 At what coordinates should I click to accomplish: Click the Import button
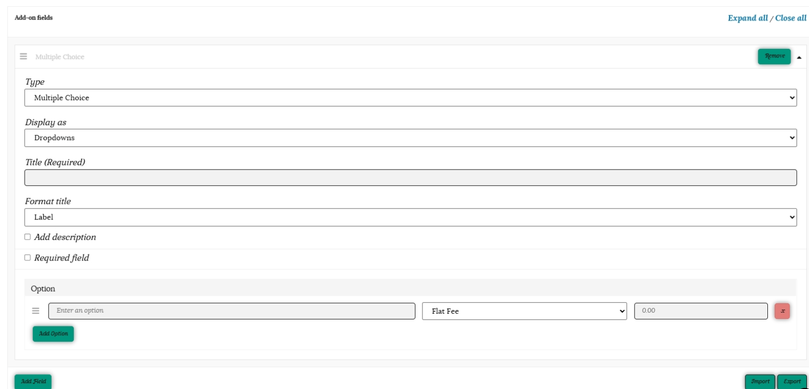[760, 381]
